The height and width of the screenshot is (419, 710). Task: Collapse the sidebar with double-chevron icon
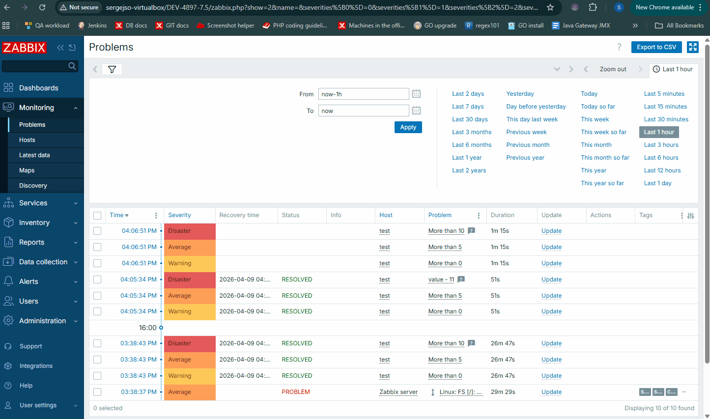pos(60,48)
